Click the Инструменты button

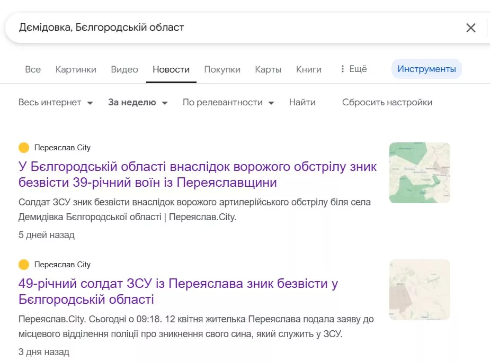(x=426, y=68)
